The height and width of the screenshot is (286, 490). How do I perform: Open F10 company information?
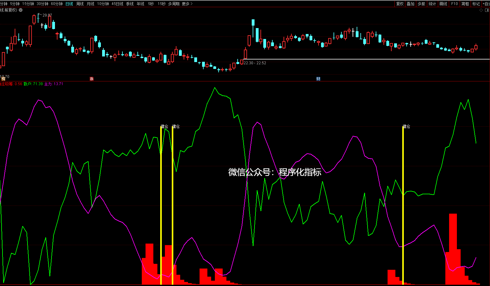pos(454,4)
